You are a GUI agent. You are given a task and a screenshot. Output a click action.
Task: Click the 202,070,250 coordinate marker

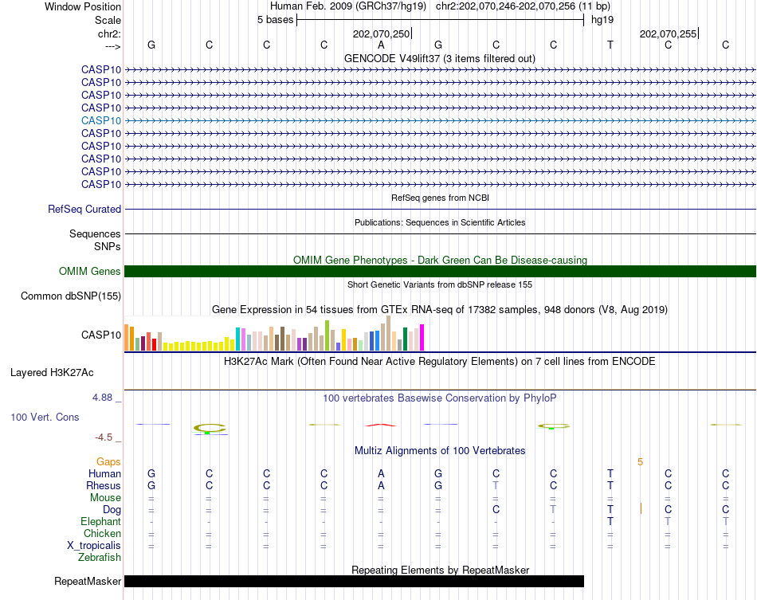pyautogui.click(x=382, y=33)
